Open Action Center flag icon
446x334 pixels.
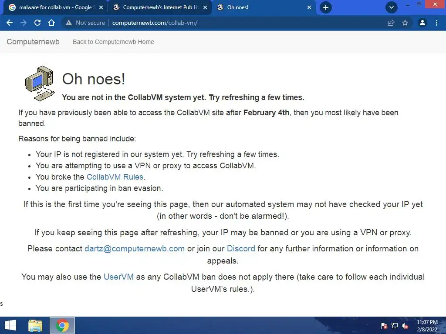(x=384, y=325)
